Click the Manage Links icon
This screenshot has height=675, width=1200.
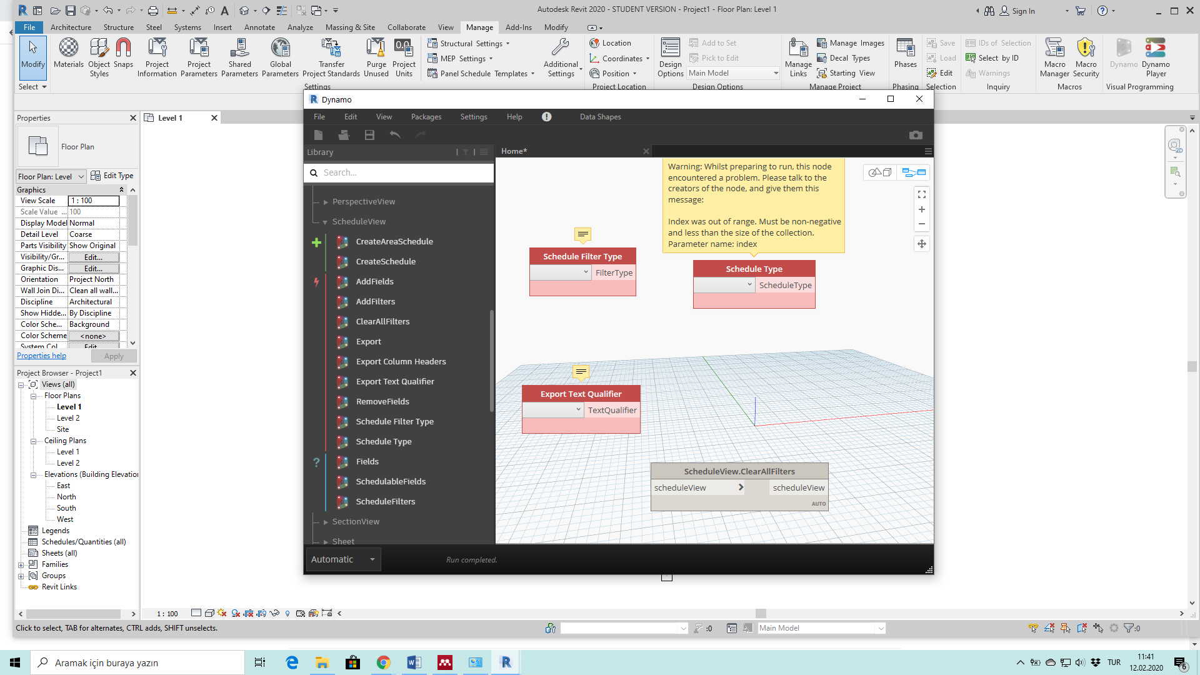[x=798, y=57]
